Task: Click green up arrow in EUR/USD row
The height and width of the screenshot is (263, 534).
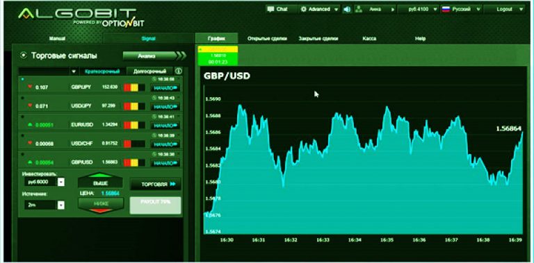Action: coord(30,125)
